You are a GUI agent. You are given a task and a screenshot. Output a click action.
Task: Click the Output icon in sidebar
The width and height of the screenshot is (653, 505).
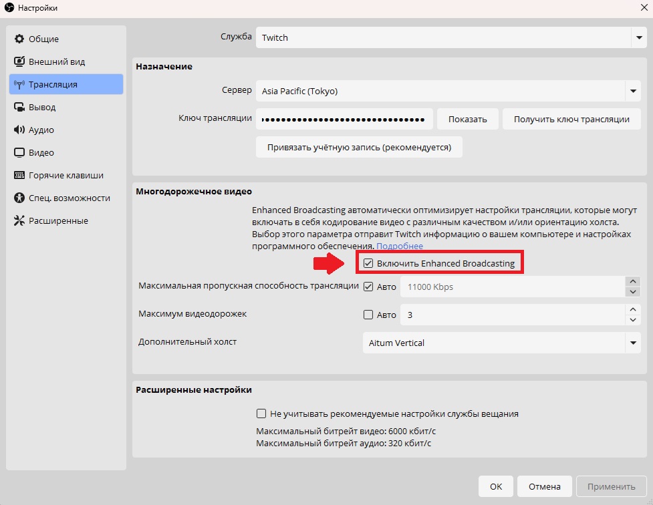19,107
